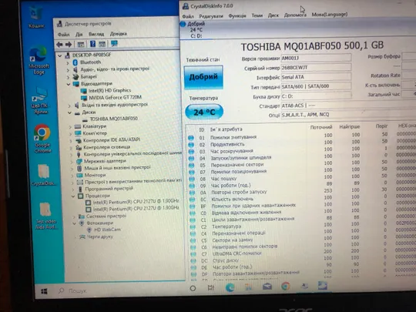
Task: Select HD WebCam device
Action: [x=107, y=230]
